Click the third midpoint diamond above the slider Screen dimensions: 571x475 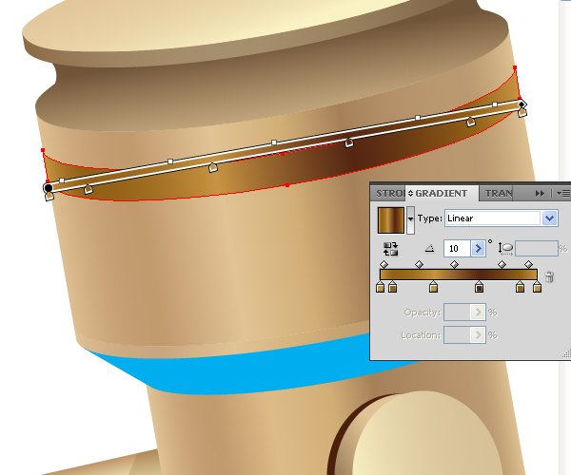pos(454,264)
